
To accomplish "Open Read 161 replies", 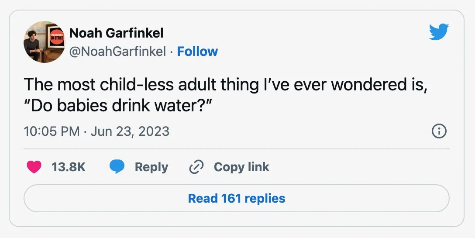I will pos(236,198).
